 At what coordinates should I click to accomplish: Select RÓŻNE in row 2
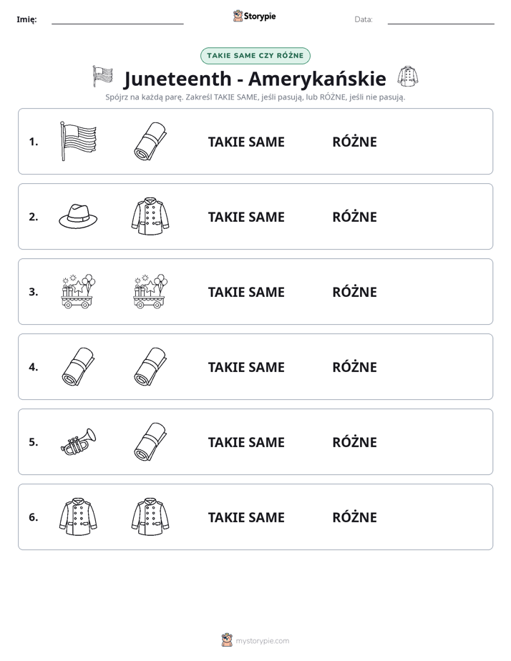coord(354,217)
